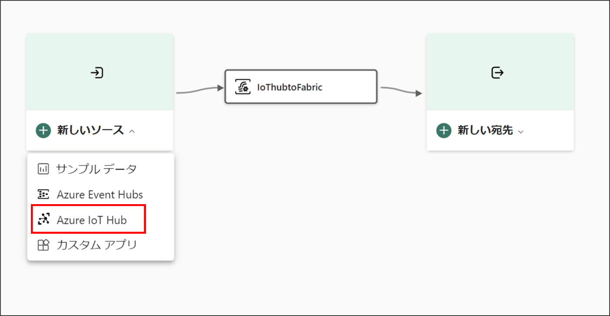This screenshot has width=610, height=316.
Task: Click the source input arrow icon
Action: point(97,73)
